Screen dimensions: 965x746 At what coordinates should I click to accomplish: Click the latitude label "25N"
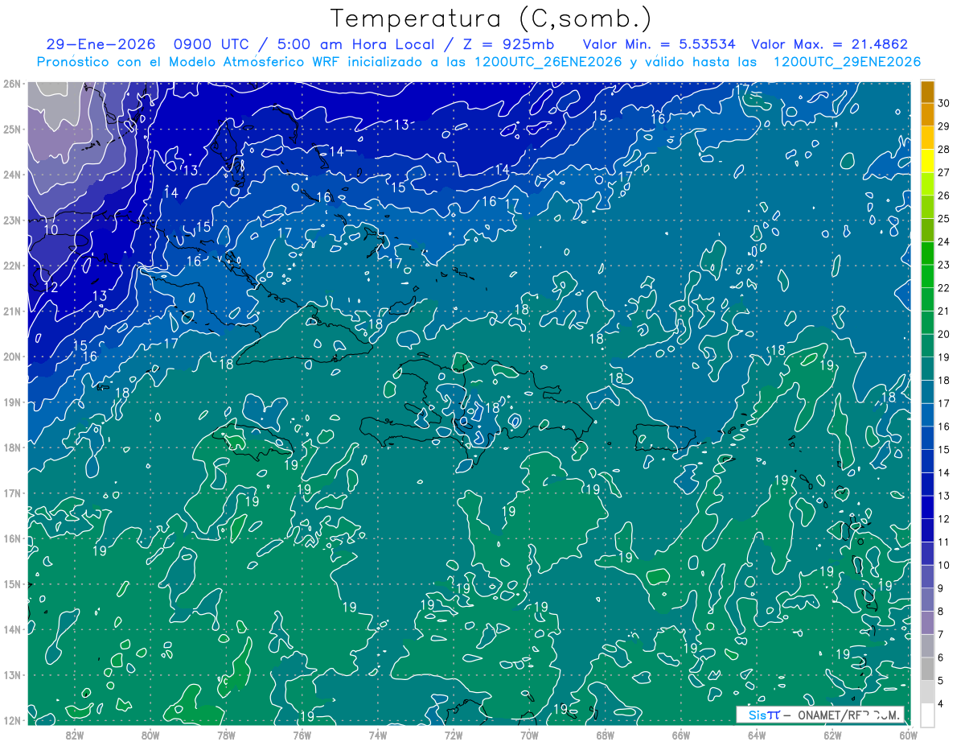pyautogui.click(x=11, y=129)
